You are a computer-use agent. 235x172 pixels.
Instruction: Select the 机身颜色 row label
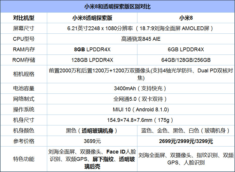click(x=24, y=130)
